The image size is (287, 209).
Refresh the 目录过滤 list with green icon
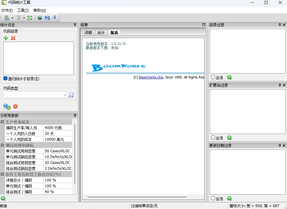(x=229, y=78)
